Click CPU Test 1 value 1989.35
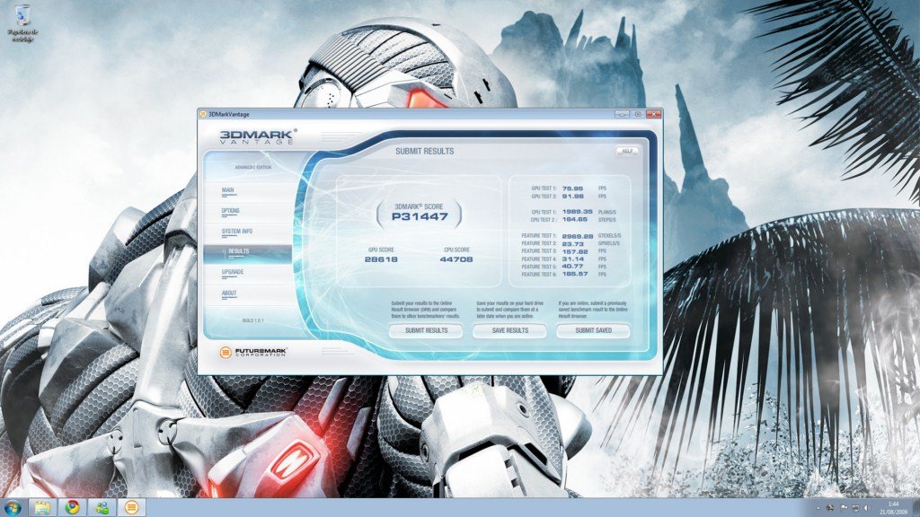This screenshot has height=517, width=920. coord(577,212)
